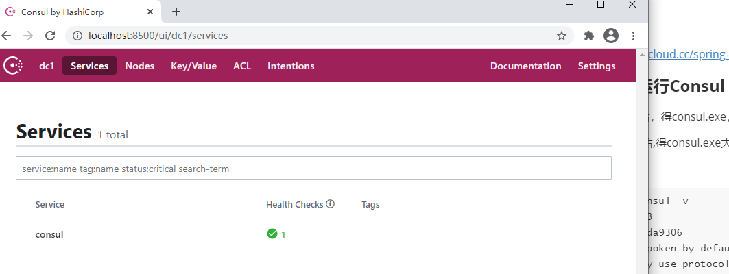Open a new browser tab
Viewport: 729px width, 274px height.
[176, 12]
